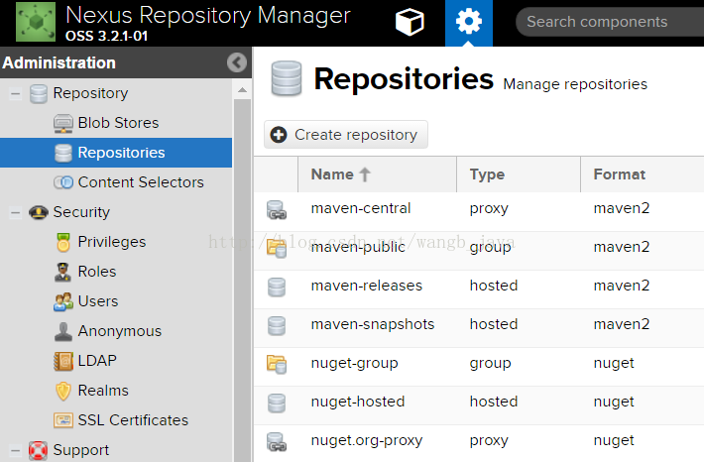Screen dimensions: 704x462
Task: Collapse the Support tree node
Action: pyautogui.click(x=15, y=450)
